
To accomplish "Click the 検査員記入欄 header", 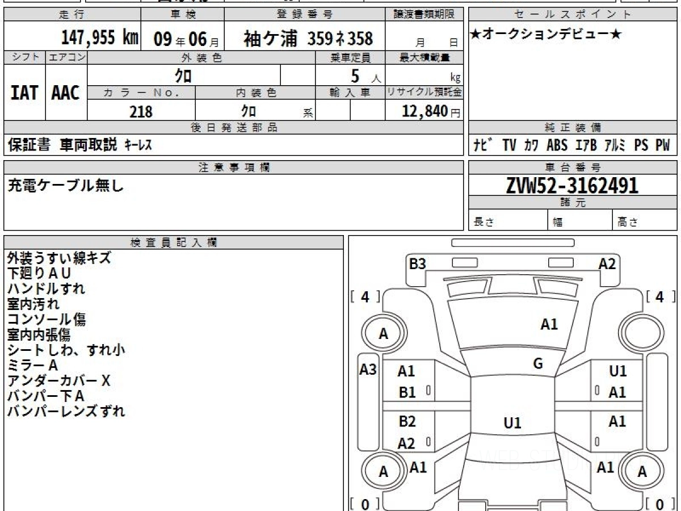I will [x=174, y=242].
